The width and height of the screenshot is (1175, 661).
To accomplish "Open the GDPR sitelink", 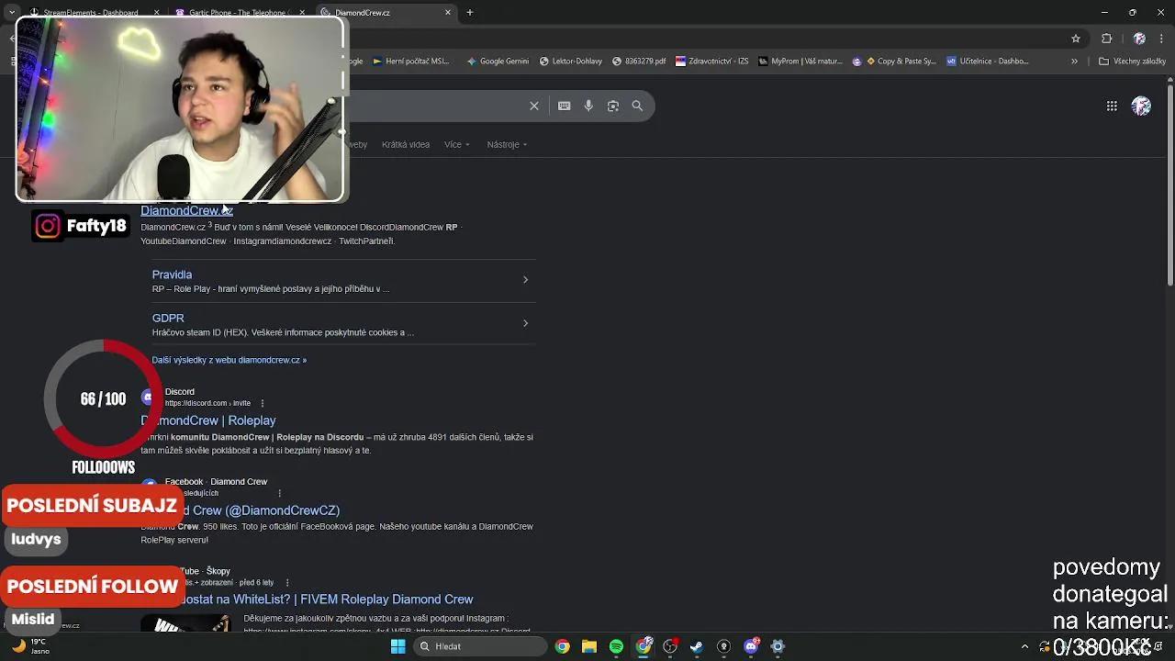I will pyautogui.click(x=168, y=318).
